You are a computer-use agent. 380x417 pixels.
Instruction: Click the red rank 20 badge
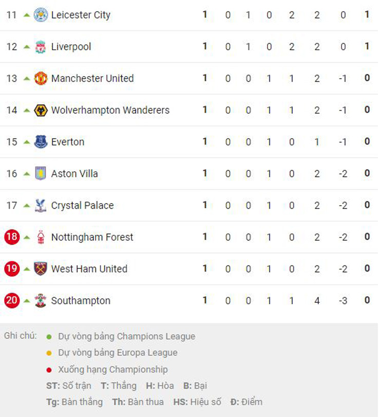pyautogui.click(x=12, y=301)
